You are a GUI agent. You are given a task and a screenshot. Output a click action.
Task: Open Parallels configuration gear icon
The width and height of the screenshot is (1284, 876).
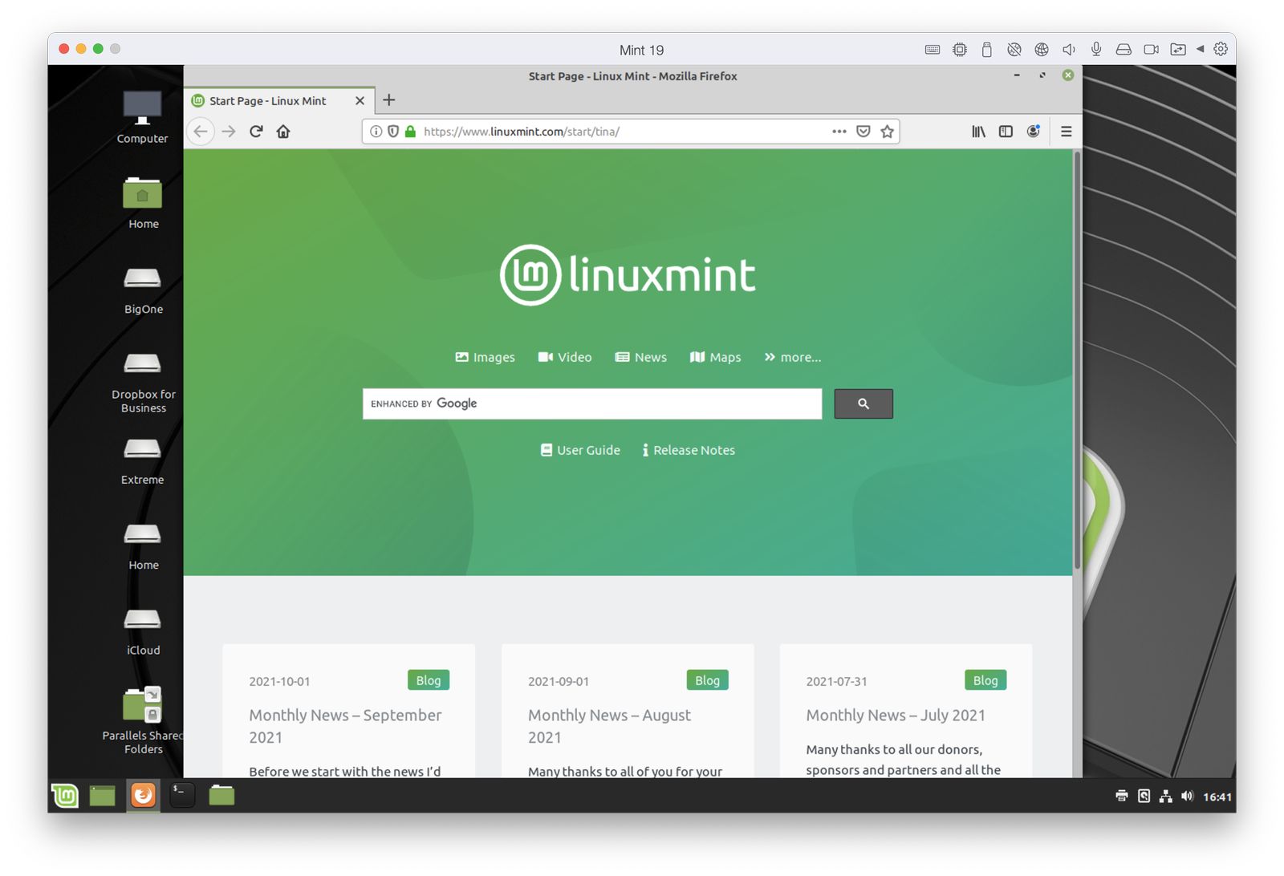(x=1221, y=49)
